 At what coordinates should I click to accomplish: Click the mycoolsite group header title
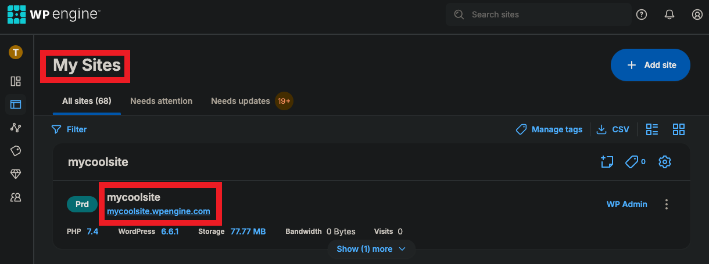click(98, 162)
